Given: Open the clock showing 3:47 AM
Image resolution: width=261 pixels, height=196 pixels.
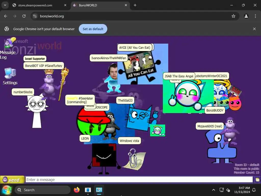Looking at the screenshot, I should (242, 190).
